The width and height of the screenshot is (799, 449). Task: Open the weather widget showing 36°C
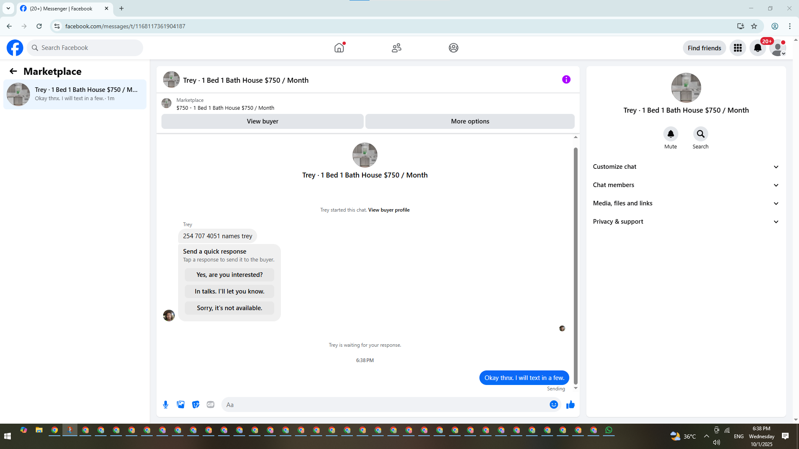click(683, 436)
